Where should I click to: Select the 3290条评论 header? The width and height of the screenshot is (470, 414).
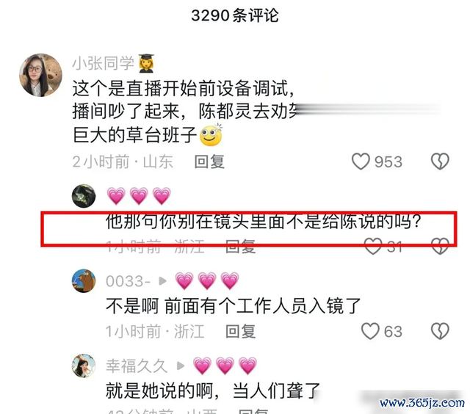[x=235, y=15]
